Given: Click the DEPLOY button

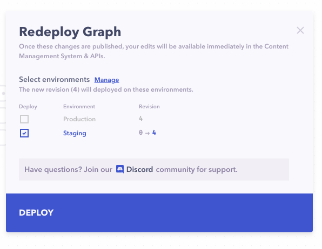Looking at the screenshot, I should (x=159, y=213).
